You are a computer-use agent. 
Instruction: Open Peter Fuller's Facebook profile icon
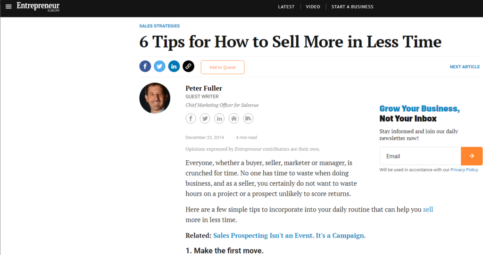click(191, 118)
